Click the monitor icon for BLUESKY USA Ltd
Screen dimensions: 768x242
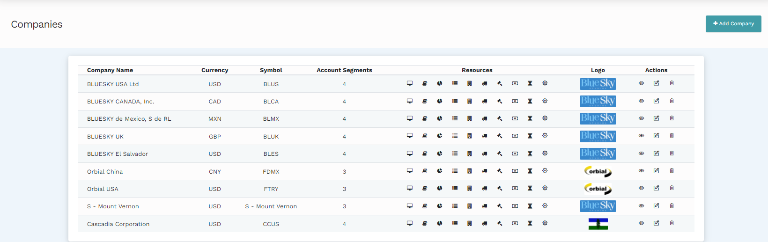coord(410,83)
